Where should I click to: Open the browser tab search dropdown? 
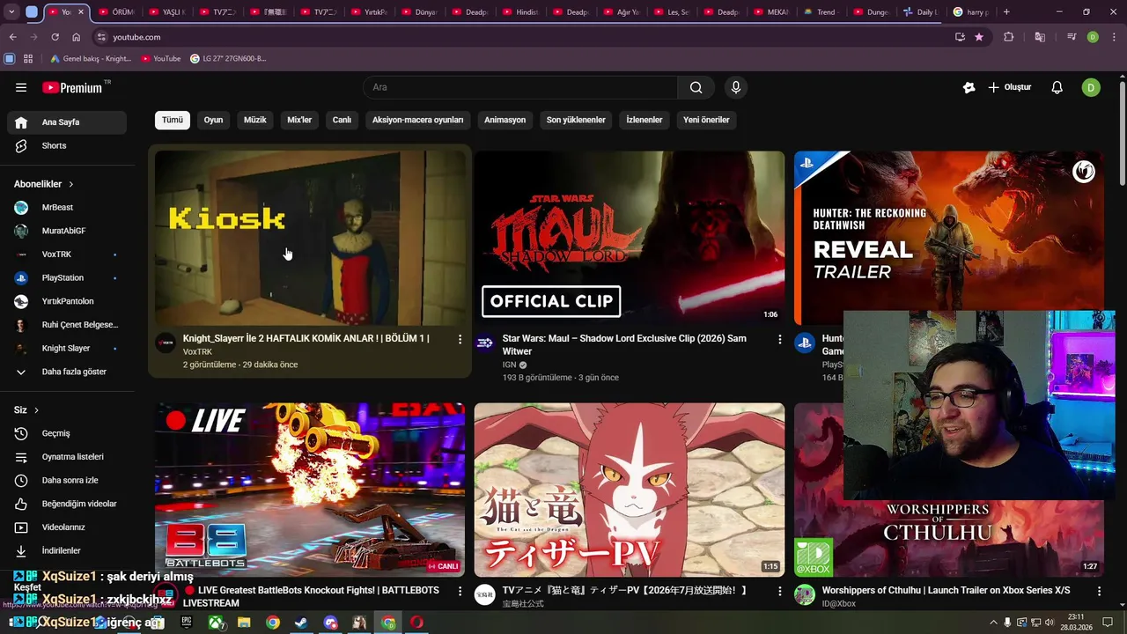(x=11, y=12)
